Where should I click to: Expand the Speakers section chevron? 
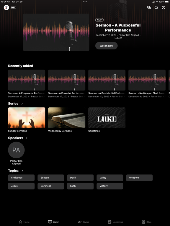27,138
